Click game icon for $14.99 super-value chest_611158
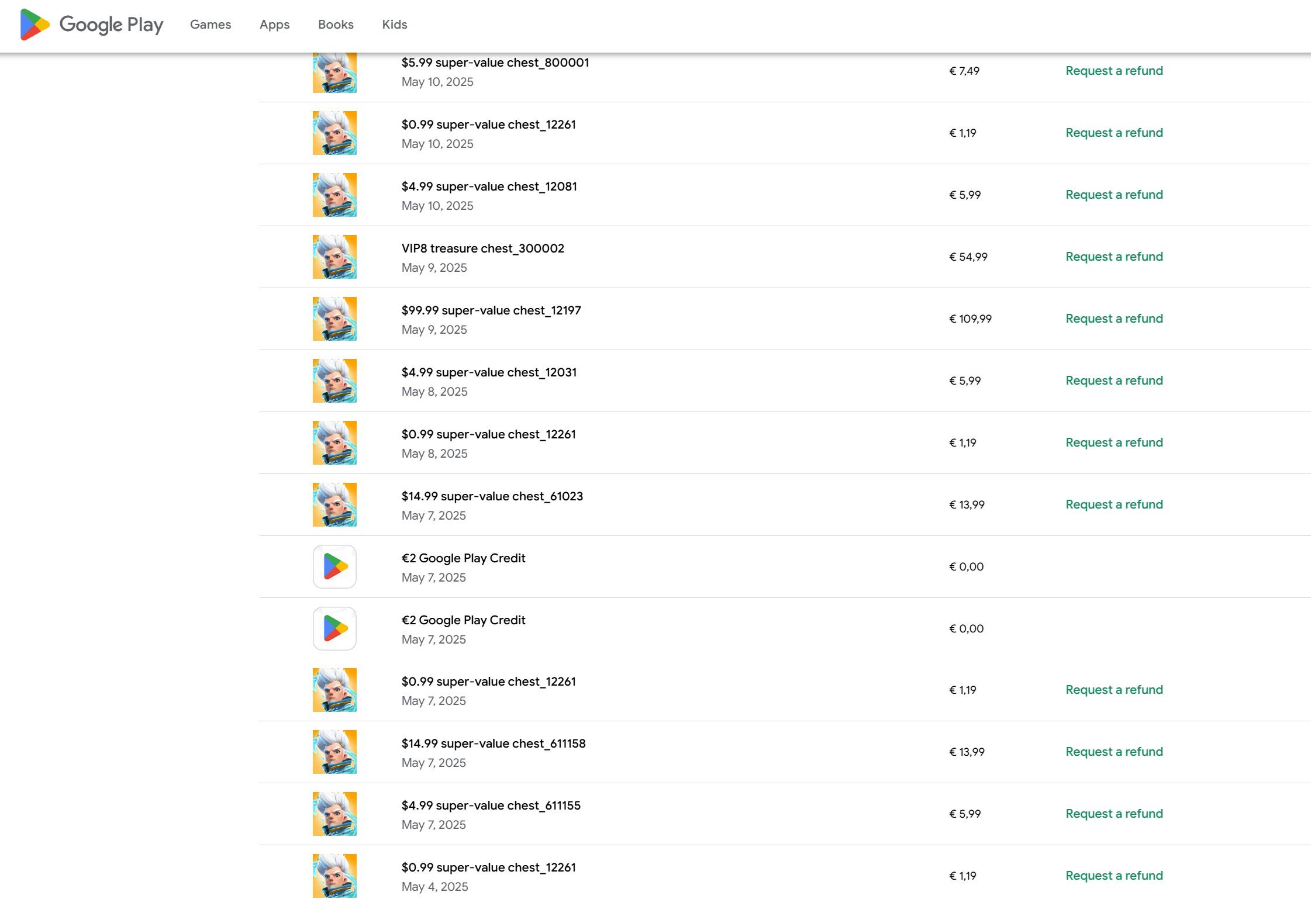Viewport: 1311px width, 906px height. (334, 752)
